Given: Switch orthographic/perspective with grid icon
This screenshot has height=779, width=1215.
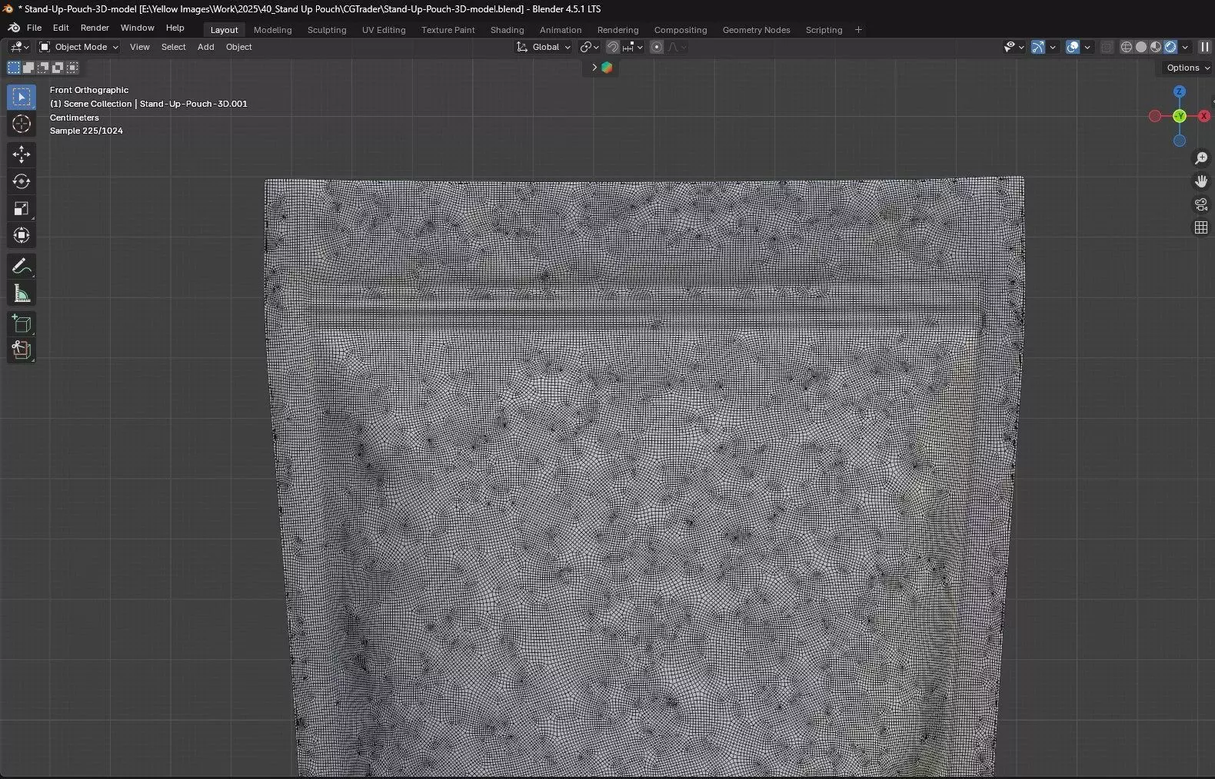Looking at the screenshot, I should tap(1201, 227).
